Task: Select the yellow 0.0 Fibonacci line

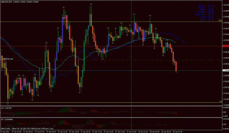Action: click(x=111, y=102)
